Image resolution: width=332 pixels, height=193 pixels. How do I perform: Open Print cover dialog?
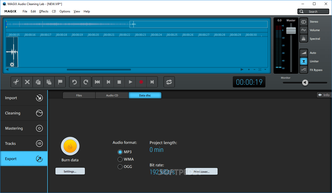tap(202, 171)
